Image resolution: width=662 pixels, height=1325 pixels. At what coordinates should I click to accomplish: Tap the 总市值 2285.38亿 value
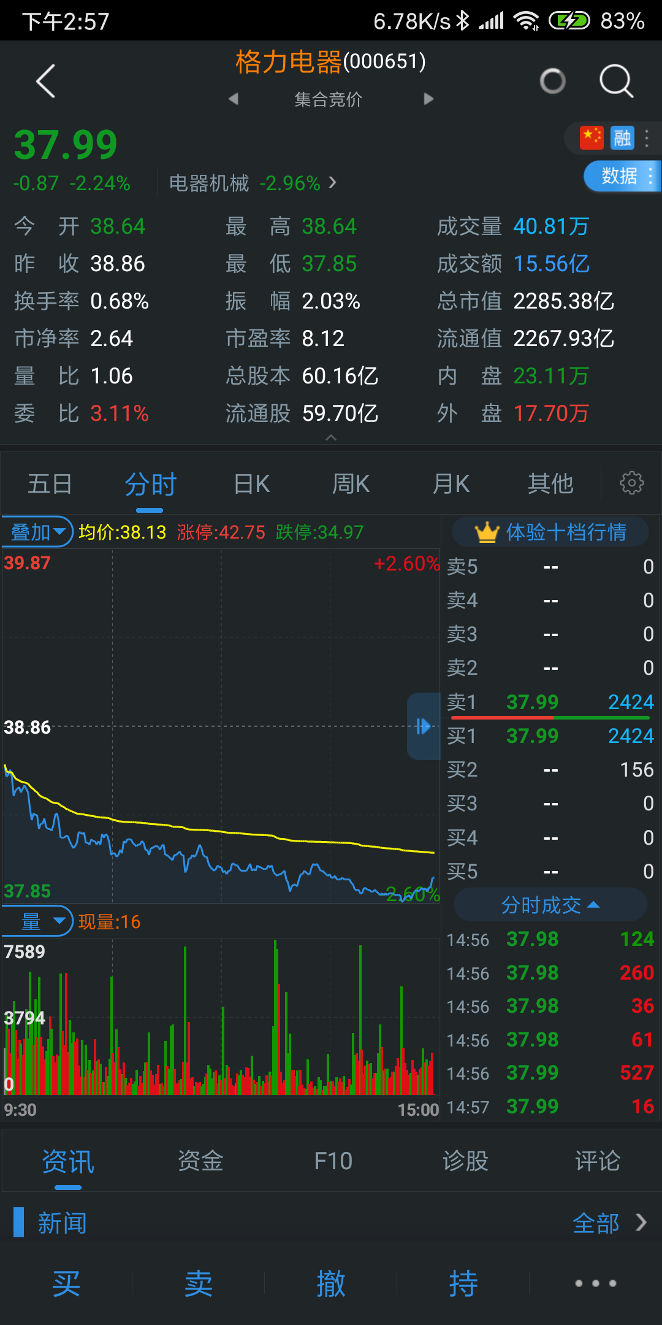click(x=563, y=301)
